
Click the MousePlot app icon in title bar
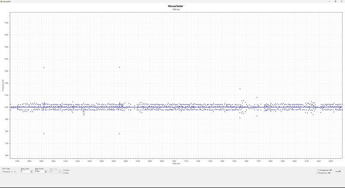pos(2,1)
